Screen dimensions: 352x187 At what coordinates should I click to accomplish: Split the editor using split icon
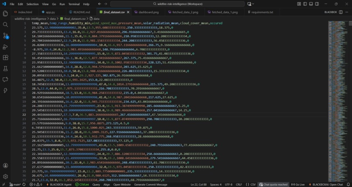tap(341, 12)
